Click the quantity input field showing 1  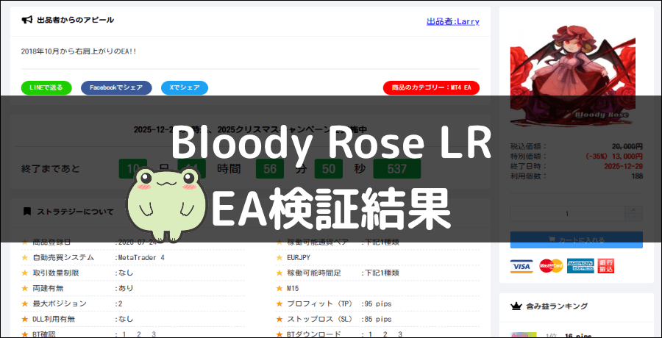click(x=567, y=214)
